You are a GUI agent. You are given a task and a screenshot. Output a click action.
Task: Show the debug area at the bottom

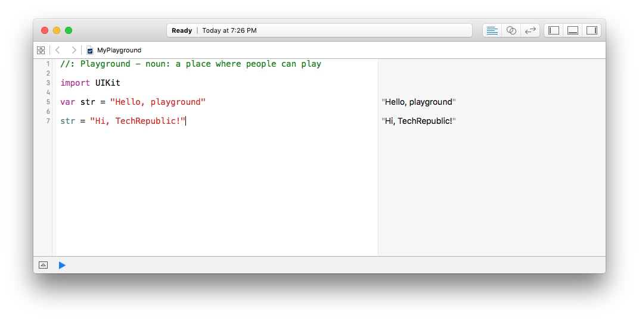(43, 265)
